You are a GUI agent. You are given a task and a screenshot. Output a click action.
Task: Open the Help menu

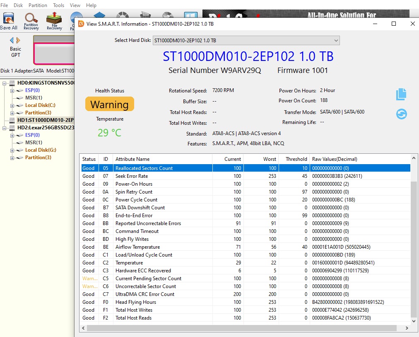click(x=91, y=5)
